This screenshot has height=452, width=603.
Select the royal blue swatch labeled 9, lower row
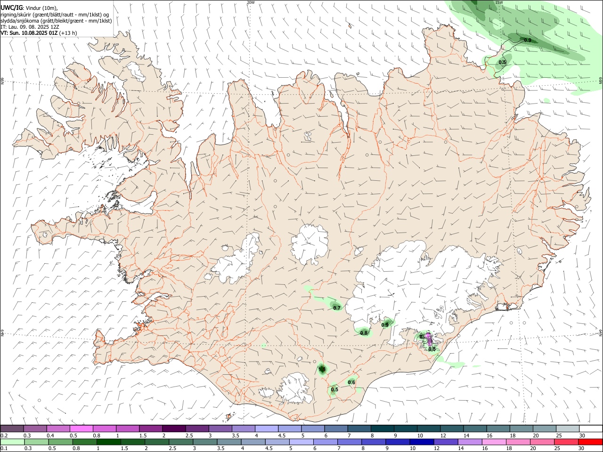(398, 442)
